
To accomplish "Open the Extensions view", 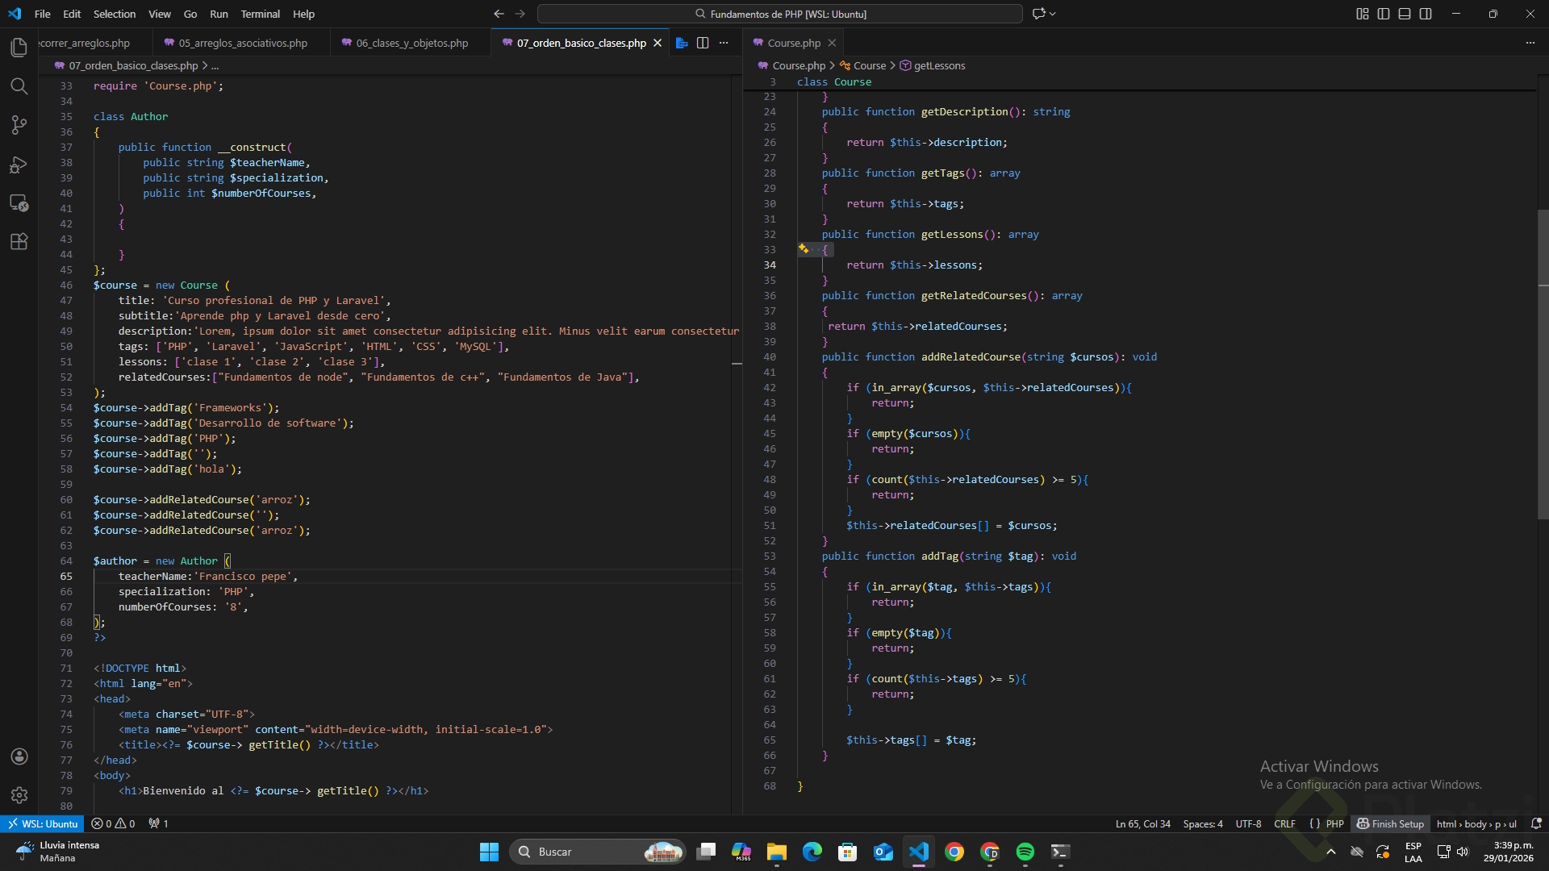I will click(x=19, y=241).
